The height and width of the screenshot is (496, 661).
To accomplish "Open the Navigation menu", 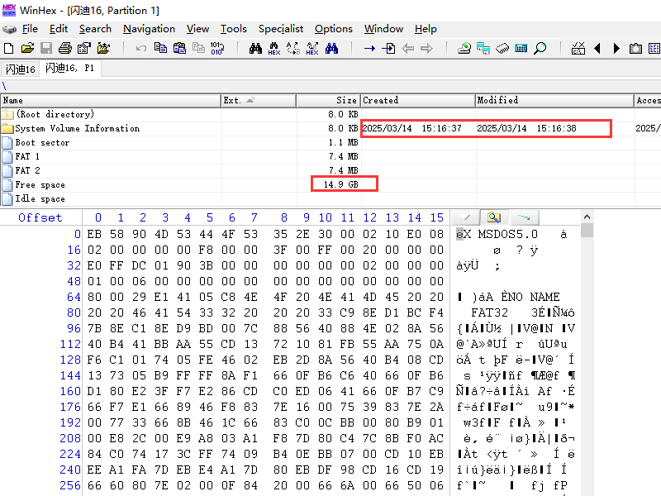I will coord(149,29).
